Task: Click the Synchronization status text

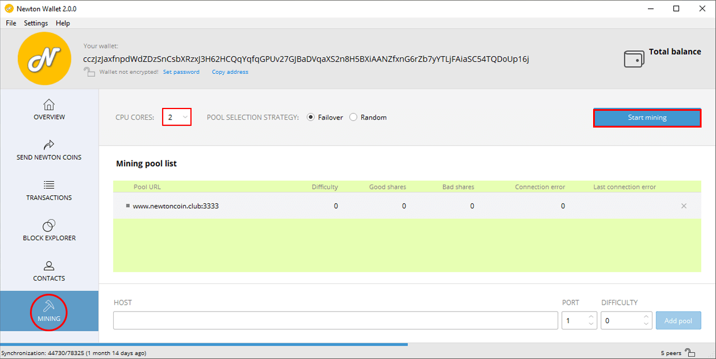Action: (73, 353)
